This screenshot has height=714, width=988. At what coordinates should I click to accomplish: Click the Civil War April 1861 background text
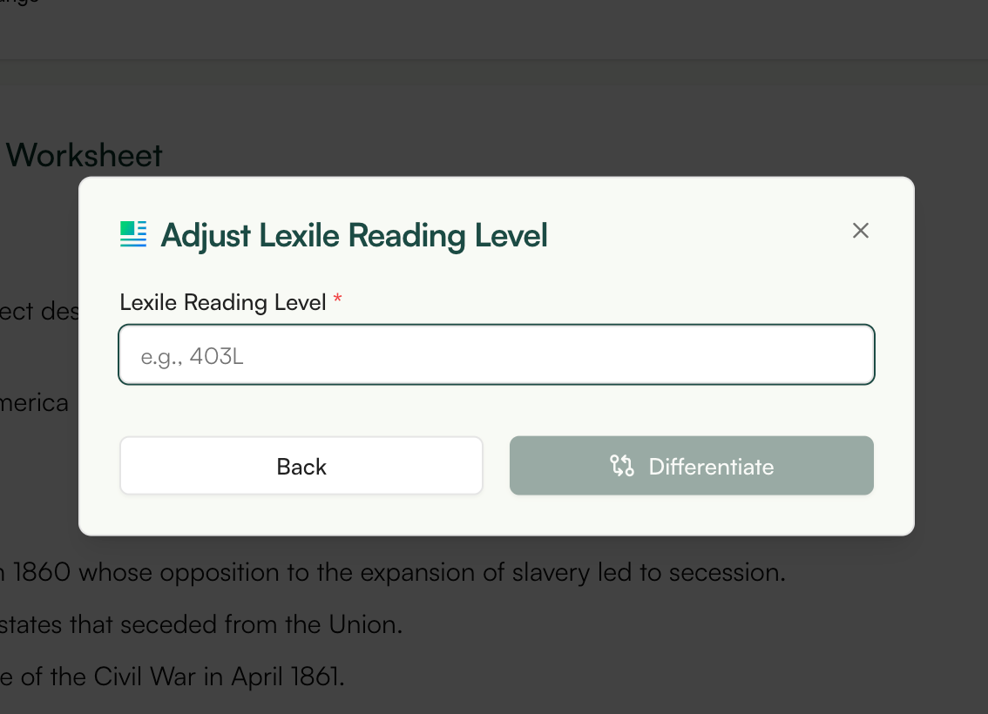pos(172,677)
